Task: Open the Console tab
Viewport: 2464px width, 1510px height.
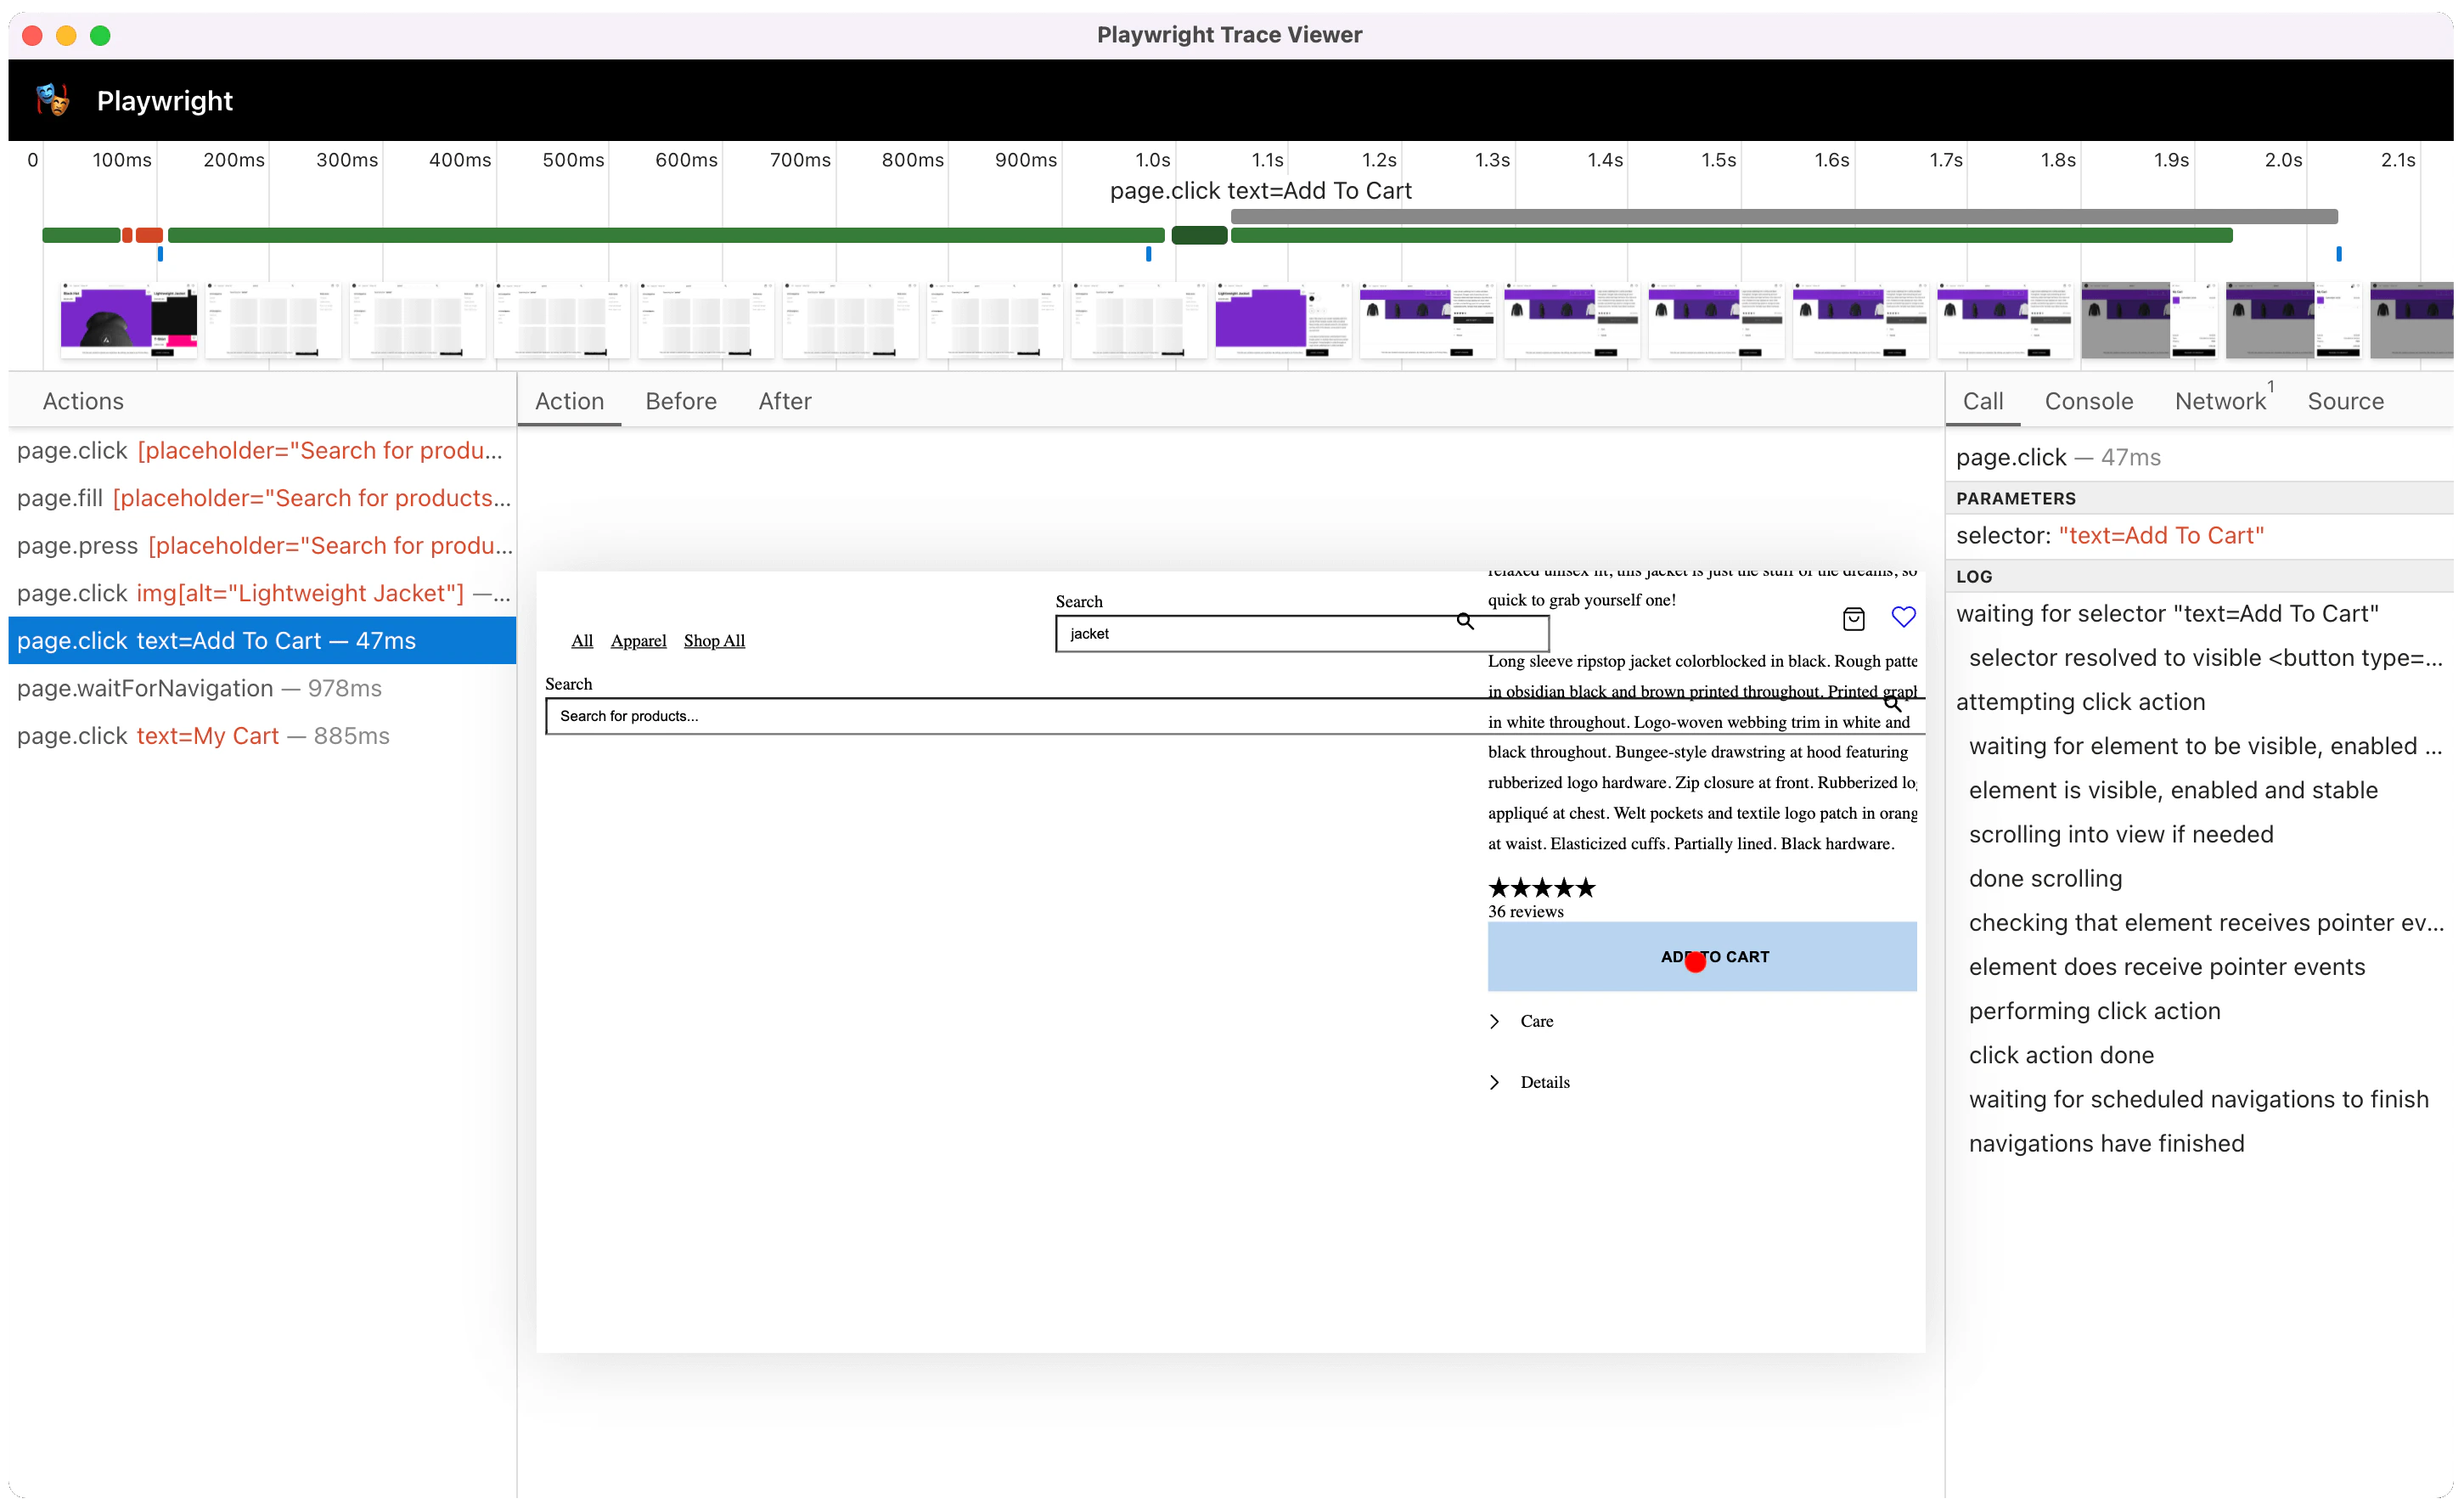Action: click(x=2088, y=401)
